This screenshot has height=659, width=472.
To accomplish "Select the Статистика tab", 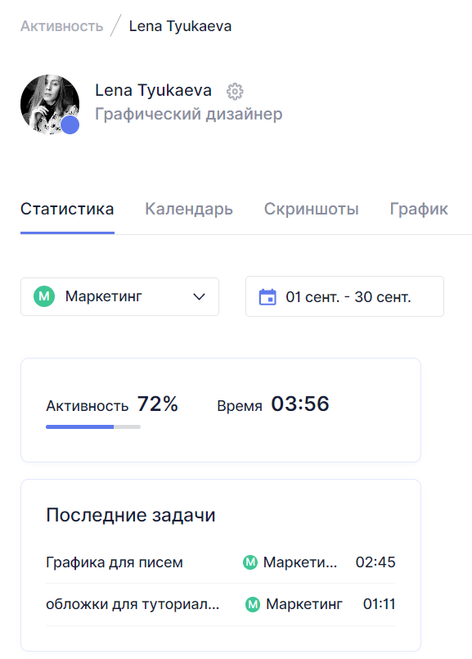I will pos(67,209).
